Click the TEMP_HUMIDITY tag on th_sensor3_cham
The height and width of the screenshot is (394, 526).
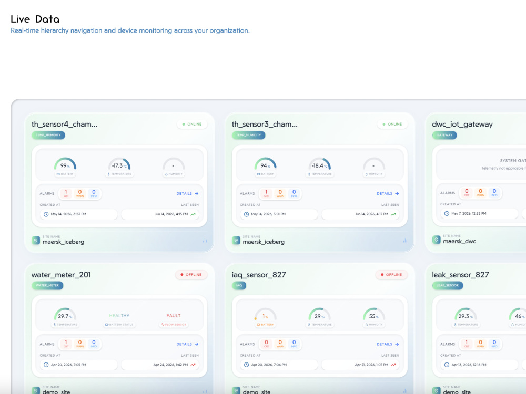(249, 136)
